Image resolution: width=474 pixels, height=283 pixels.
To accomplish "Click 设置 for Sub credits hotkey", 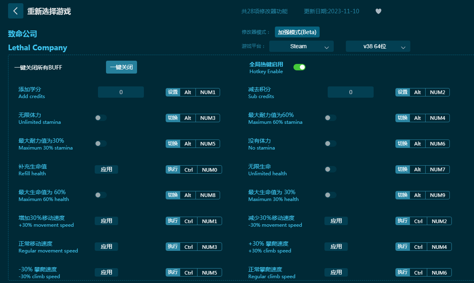I will 403,92.
